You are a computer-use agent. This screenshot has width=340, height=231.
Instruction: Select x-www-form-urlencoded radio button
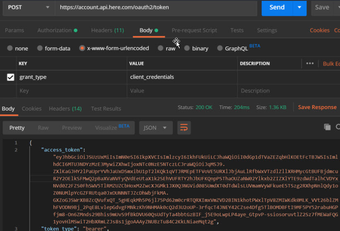(82, 48)
